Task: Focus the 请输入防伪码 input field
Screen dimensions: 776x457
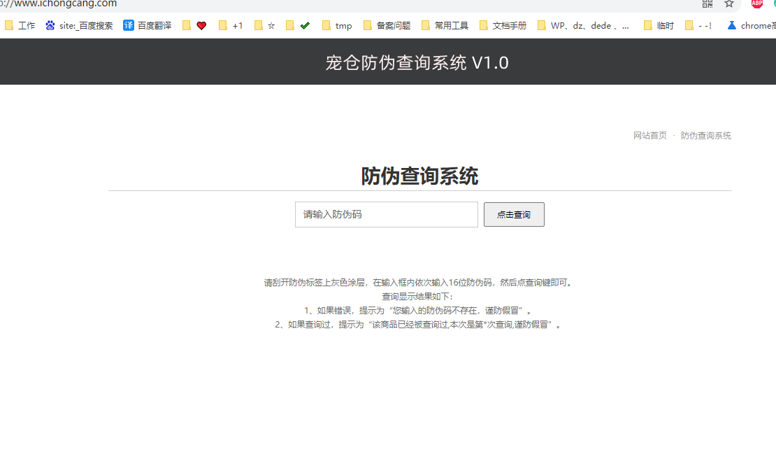Action: pyautogui.click(x=386, y=215)
